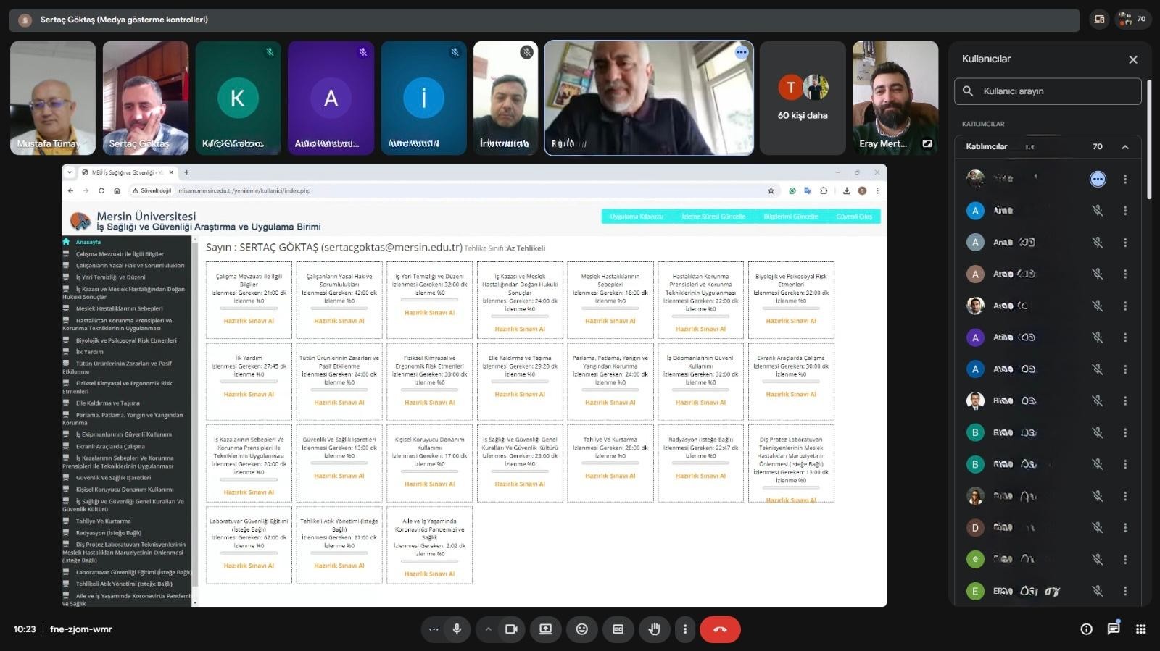Click the end call button
The height and width of the screenshot is (651, 1160).
tap(719, 629)
